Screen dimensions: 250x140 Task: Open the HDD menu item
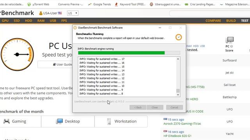29,21
